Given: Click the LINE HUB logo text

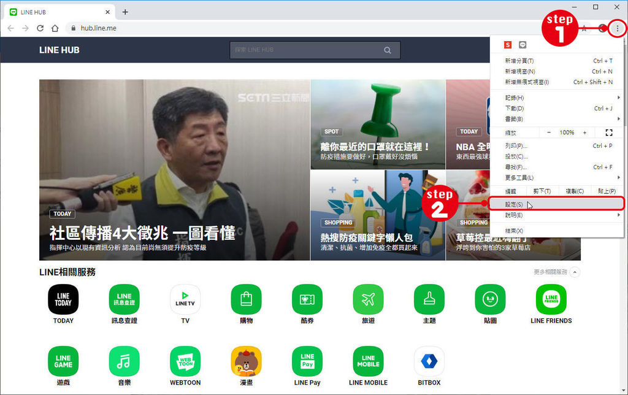Looking at the screenshot, I should 59,50.
